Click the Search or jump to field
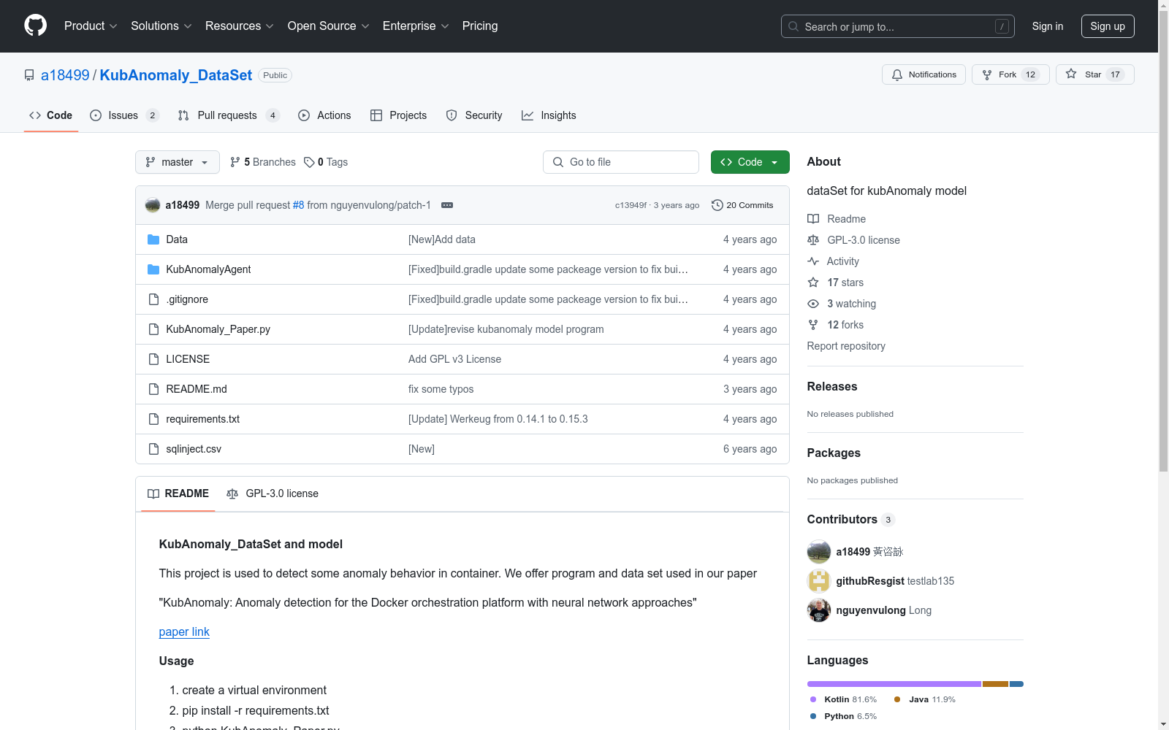This screenshot has width=1169, height=730. click(x=898, y=26)
